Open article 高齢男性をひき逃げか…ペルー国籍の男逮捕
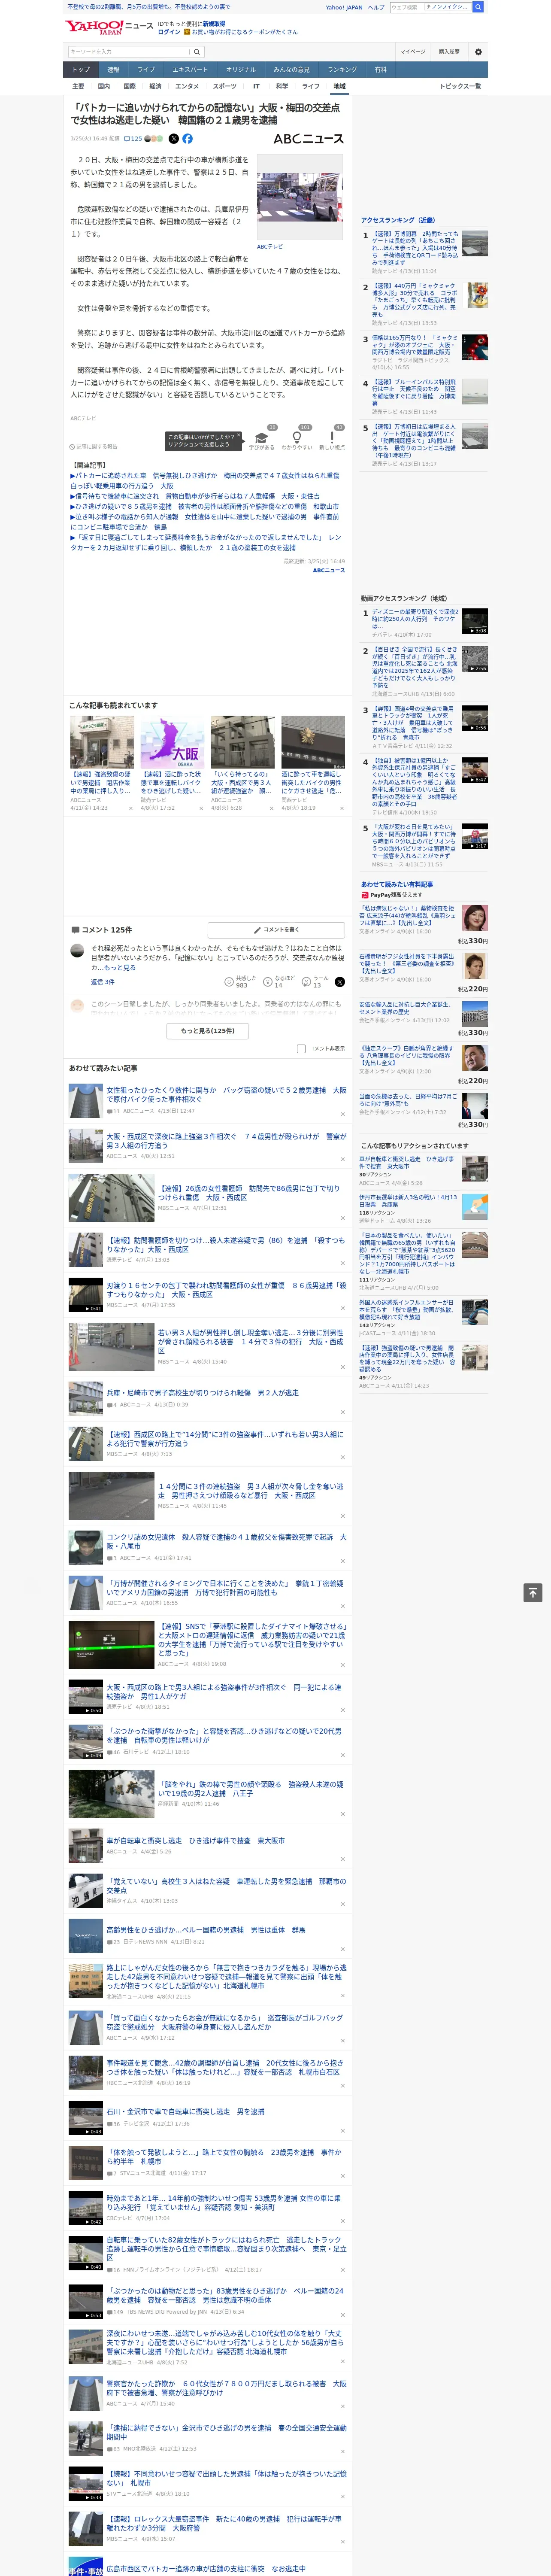 (x=205, y=1930)
